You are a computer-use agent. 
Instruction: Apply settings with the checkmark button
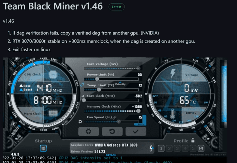point(136,131)
